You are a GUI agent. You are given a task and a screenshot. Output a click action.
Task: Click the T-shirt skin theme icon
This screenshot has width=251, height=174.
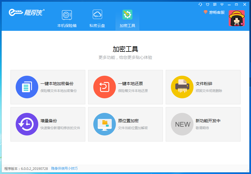tap(207, 4)
